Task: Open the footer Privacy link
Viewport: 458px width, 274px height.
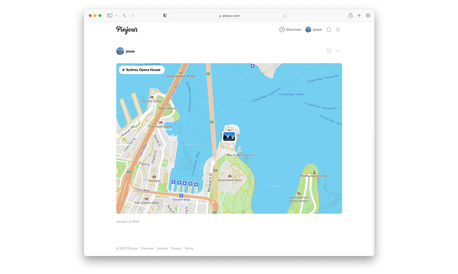Action: 176,248
